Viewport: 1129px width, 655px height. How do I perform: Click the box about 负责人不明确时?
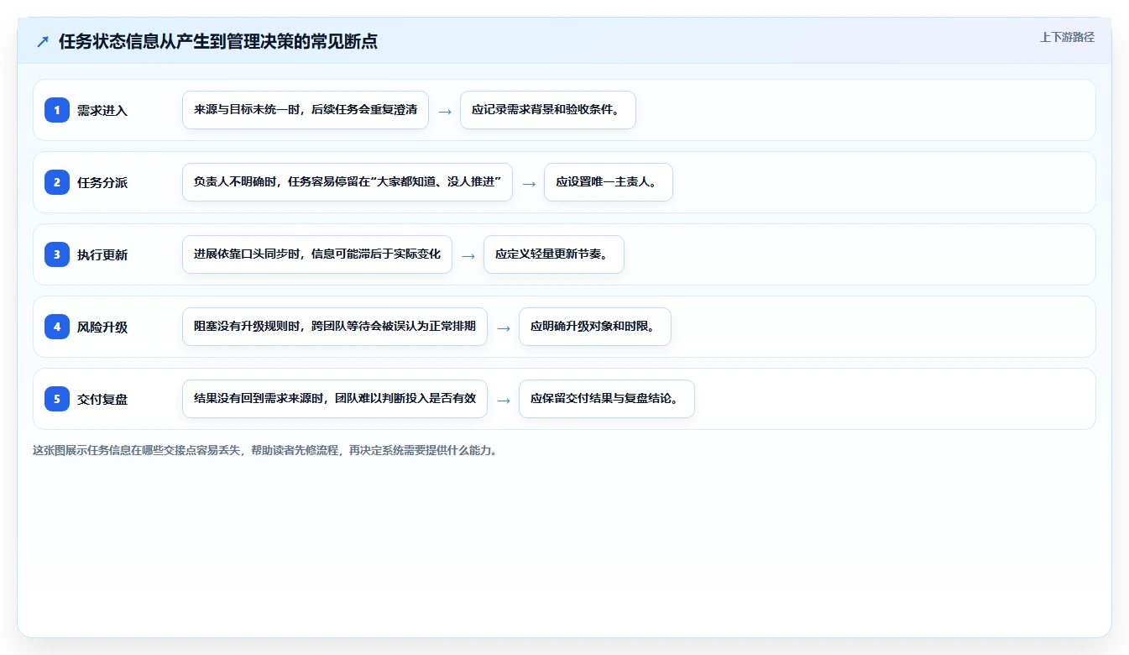(348, 182)
